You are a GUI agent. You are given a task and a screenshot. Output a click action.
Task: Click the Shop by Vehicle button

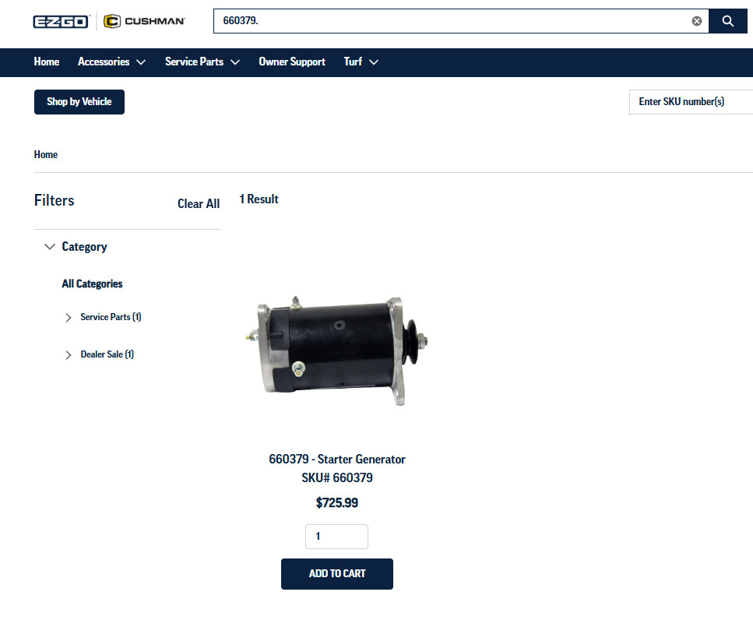click(x=79, y=102)
